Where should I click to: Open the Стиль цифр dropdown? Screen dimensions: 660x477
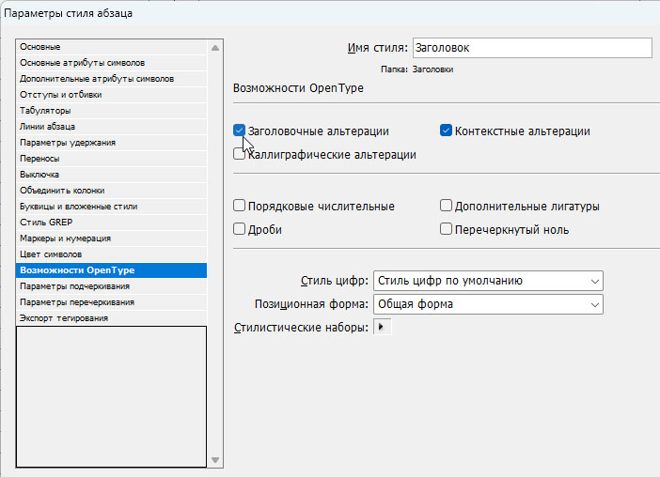pos(488,281)
